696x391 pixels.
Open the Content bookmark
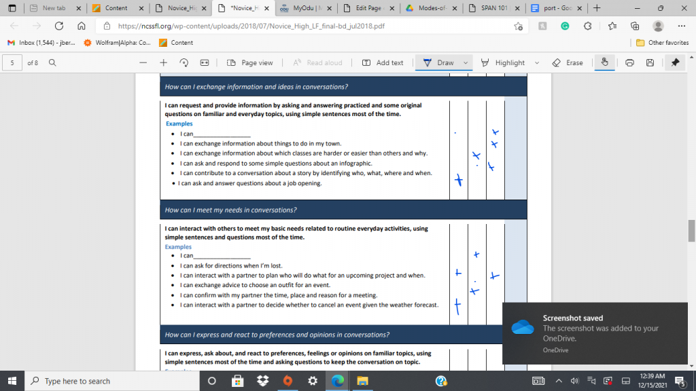click(x=176, y=43)
